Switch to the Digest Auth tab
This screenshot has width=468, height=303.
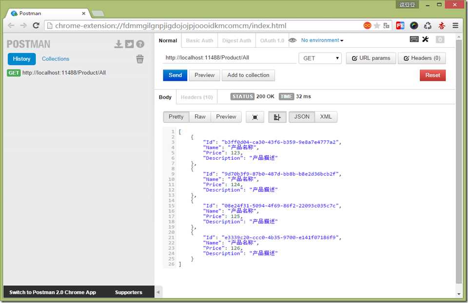[x=237, y=40]
